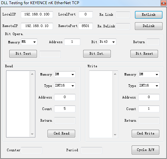Click the Bit Set button

click(x=97, y=54)
